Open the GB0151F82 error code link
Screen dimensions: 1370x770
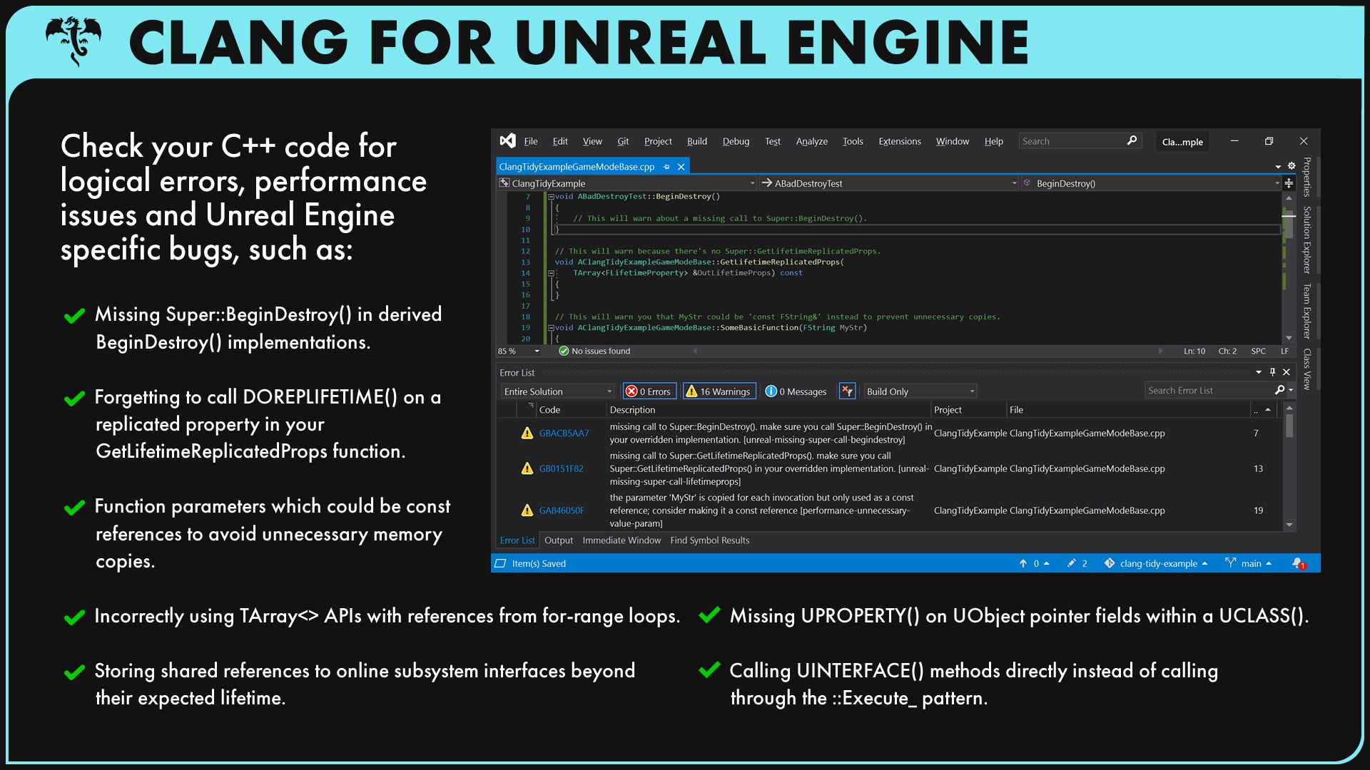(561, 468)
